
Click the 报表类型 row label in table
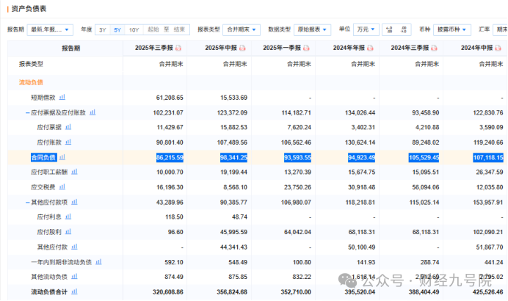[x=31, y=64]
